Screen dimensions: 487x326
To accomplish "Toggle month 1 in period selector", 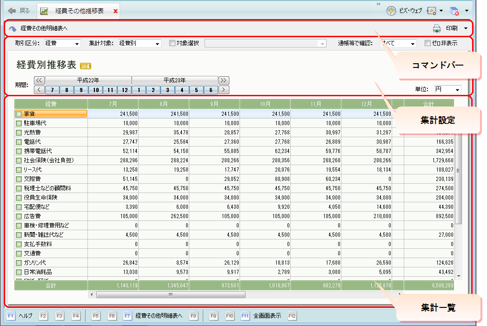I will (139, 90).
